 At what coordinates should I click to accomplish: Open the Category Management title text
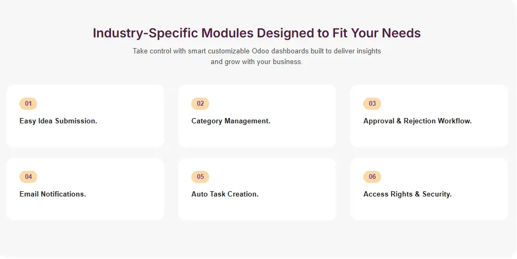pyautogui.click(x=230, y=121)
